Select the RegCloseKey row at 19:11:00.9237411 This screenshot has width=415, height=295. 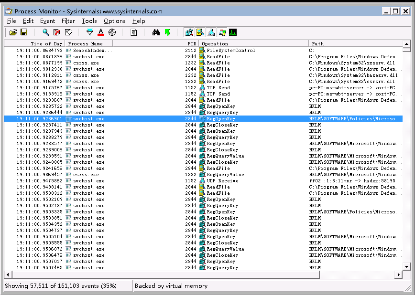click(203, 125)
